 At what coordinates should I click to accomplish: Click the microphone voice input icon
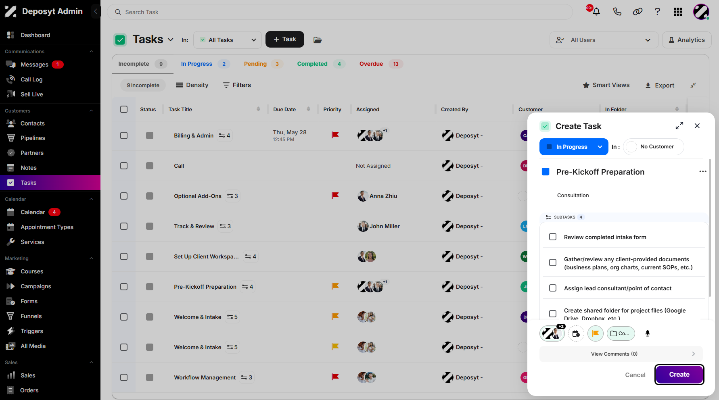[x=648, y=333]
